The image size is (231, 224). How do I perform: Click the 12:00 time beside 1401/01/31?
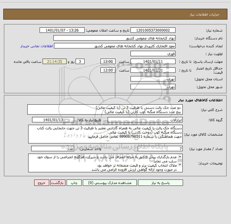click(x=108, y=70)
